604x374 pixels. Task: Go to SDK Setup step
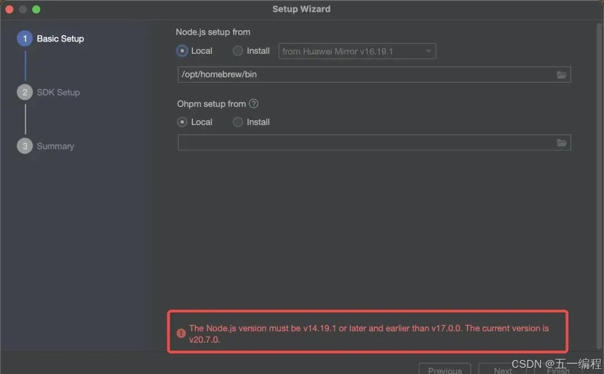pos(49,92)
